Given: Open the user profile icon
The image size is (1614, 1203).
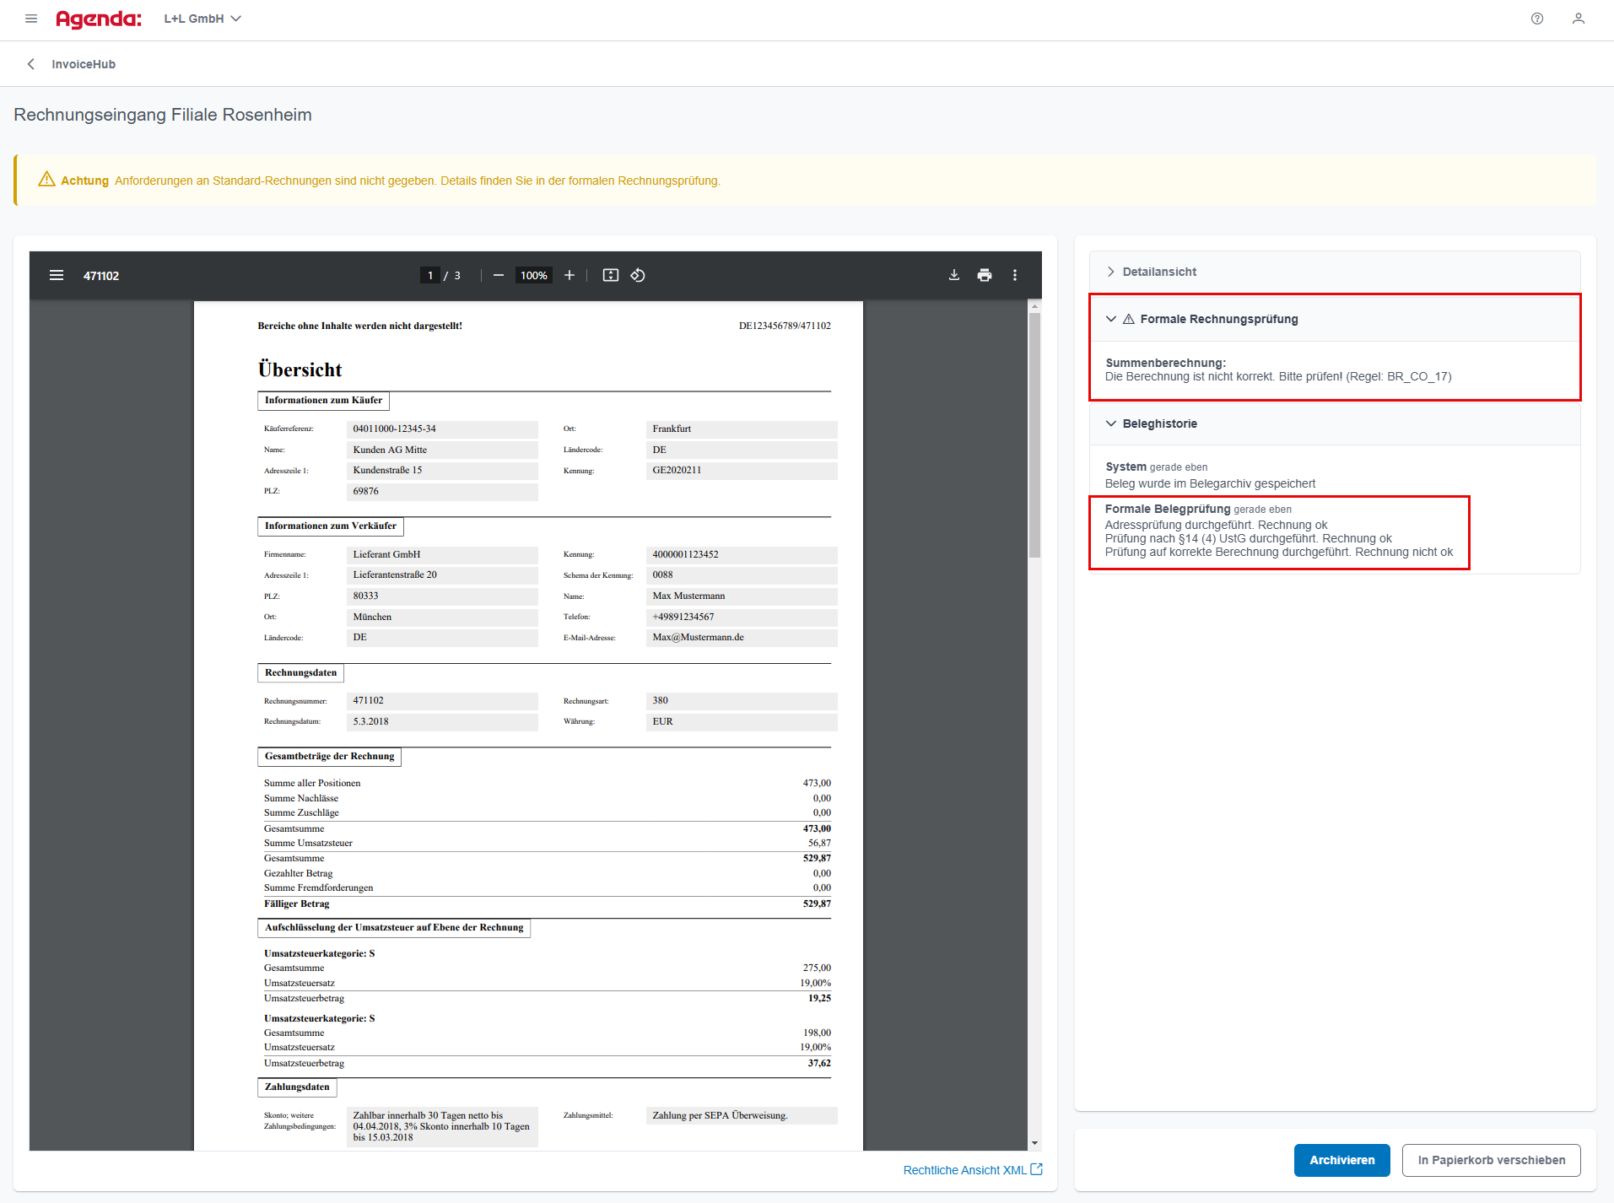Looking at the screenshot, I should coord(1579,19).
